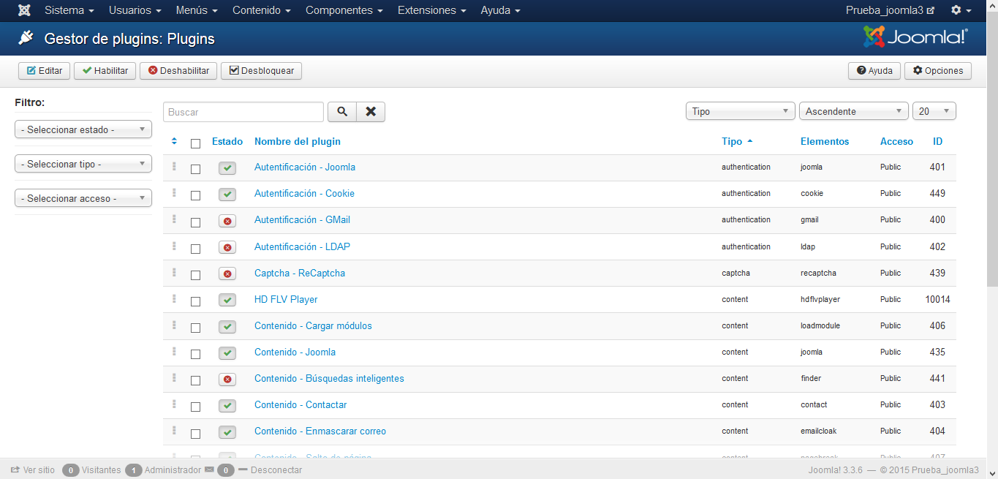The height and width of the screenshot is (479, 998).
Task: Open the gear settings menu top right
Action: coord(961,10)
